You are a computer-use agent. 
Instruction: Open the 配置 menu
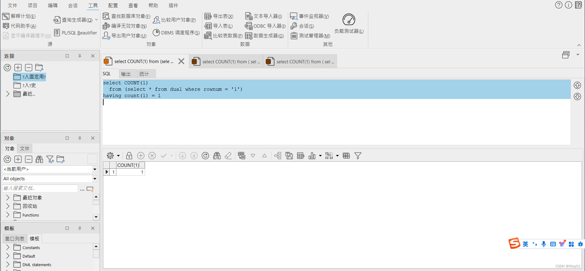(x=113, y=5)
